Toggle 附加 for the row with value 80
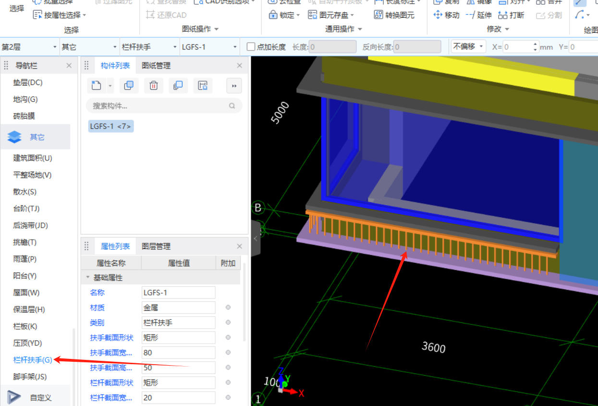598x406 pixels. pos(228,353)
